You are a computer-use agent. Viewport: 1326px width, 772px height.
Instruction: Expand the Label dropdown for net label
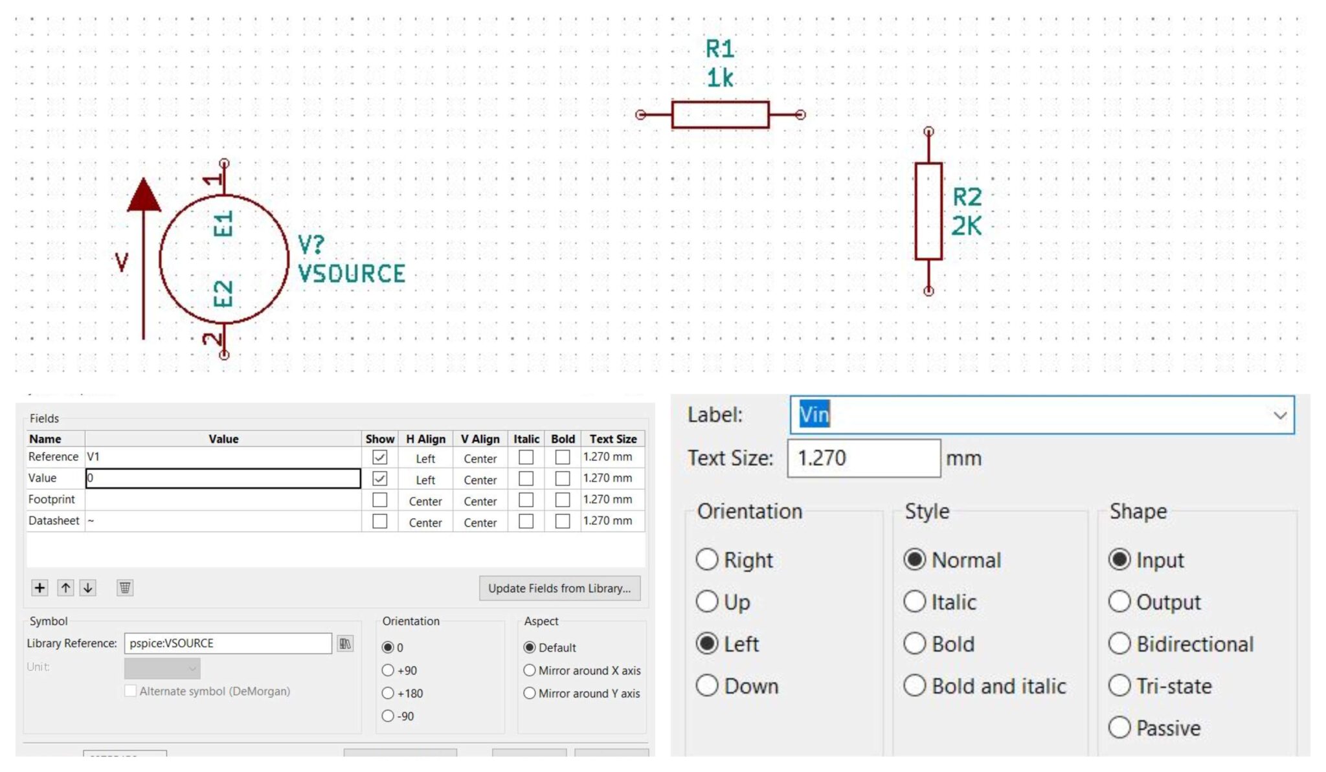tap(1281, 415)
